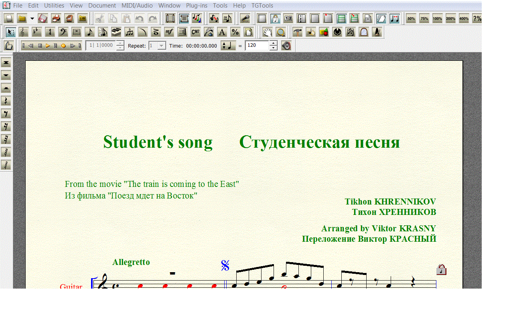The height and width of the screenshot is (327, 511).
Task: Select the Metronome-shaped Tempo tool
Action: (x=377, y=32)
